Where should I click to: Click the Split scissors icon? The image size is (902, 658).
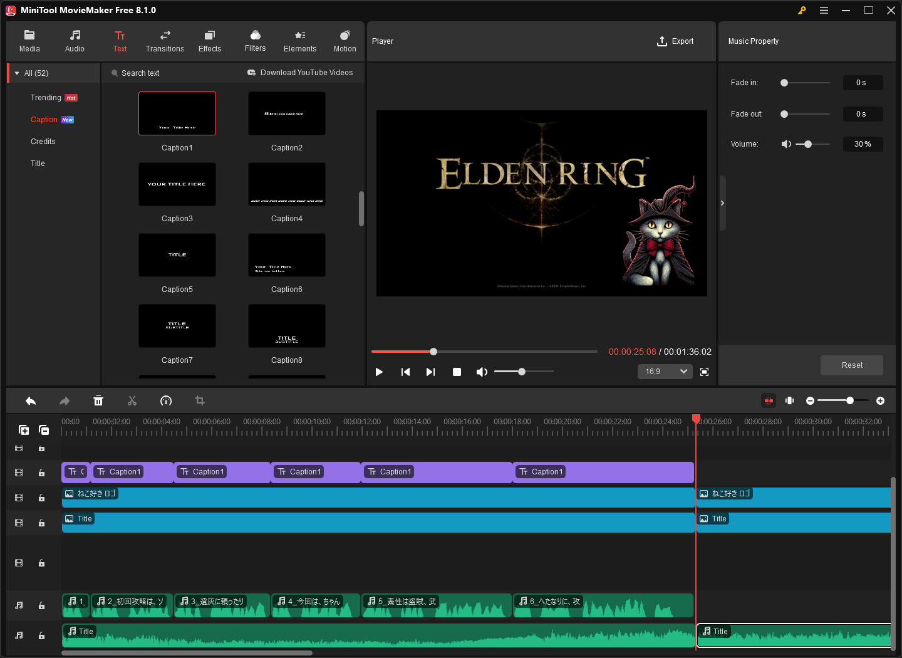coord(132,401)
